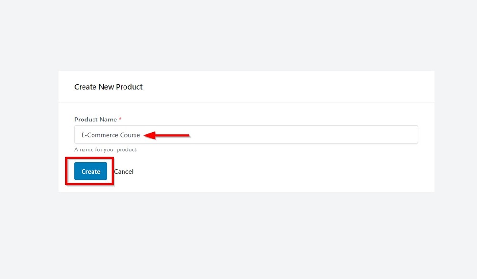Click the red arrow pointing at the input
Image resolution: width=477 pixels, height=279 pixels.
coord(167,135)
